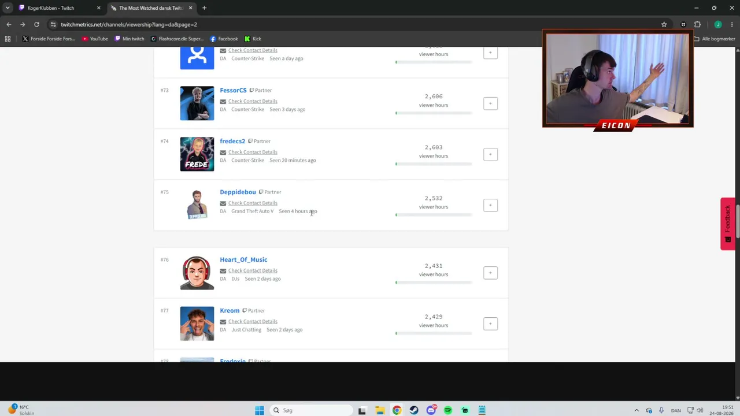Open the Windows Start menu
740x416 pixels.
pyautogui.click(x=260, y=410)
